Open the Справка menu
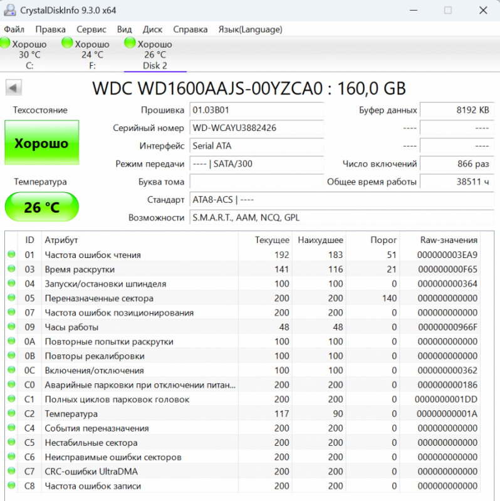Image resolution: width=500 pixels, height=501 pixels. click(190, 29)
